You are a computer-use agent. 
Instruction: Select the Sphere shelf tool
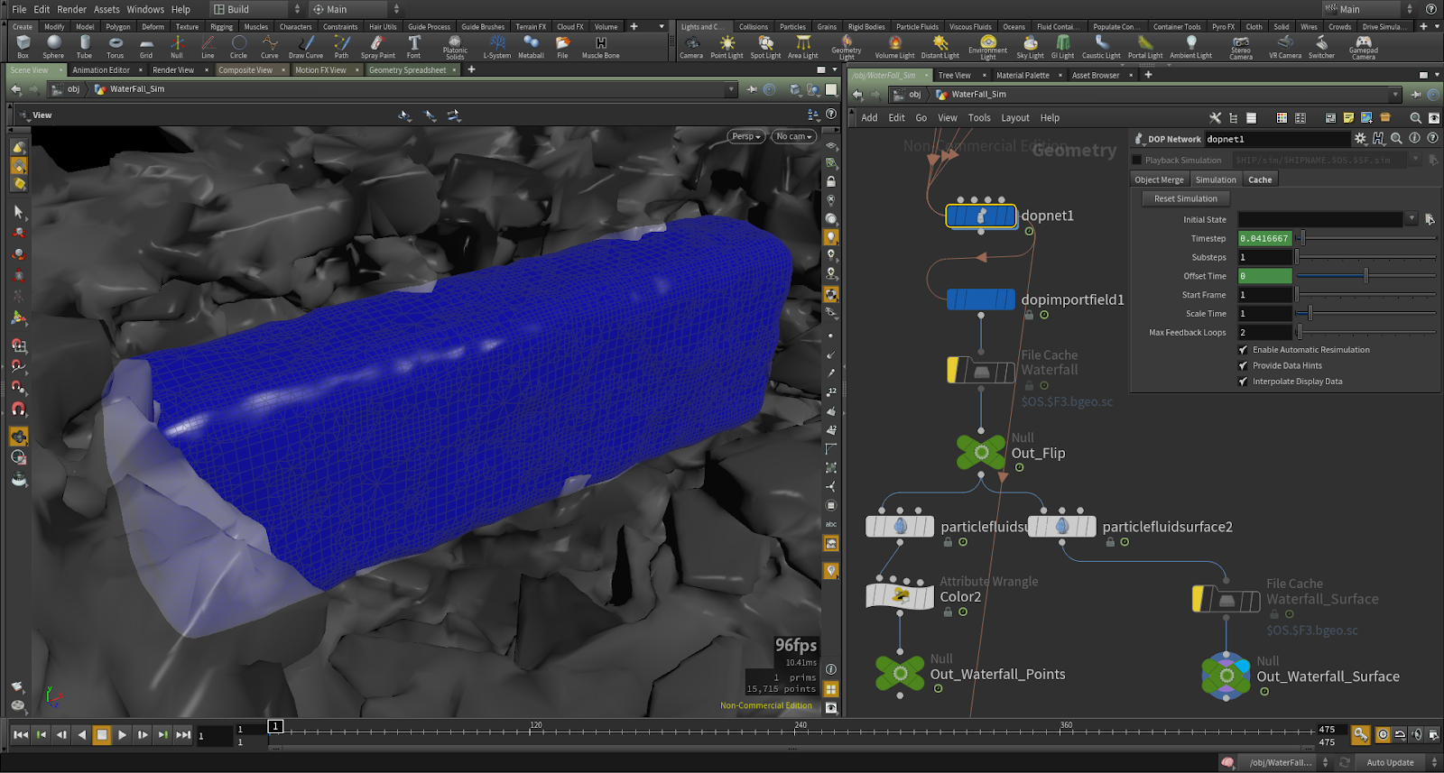point(53,45)
